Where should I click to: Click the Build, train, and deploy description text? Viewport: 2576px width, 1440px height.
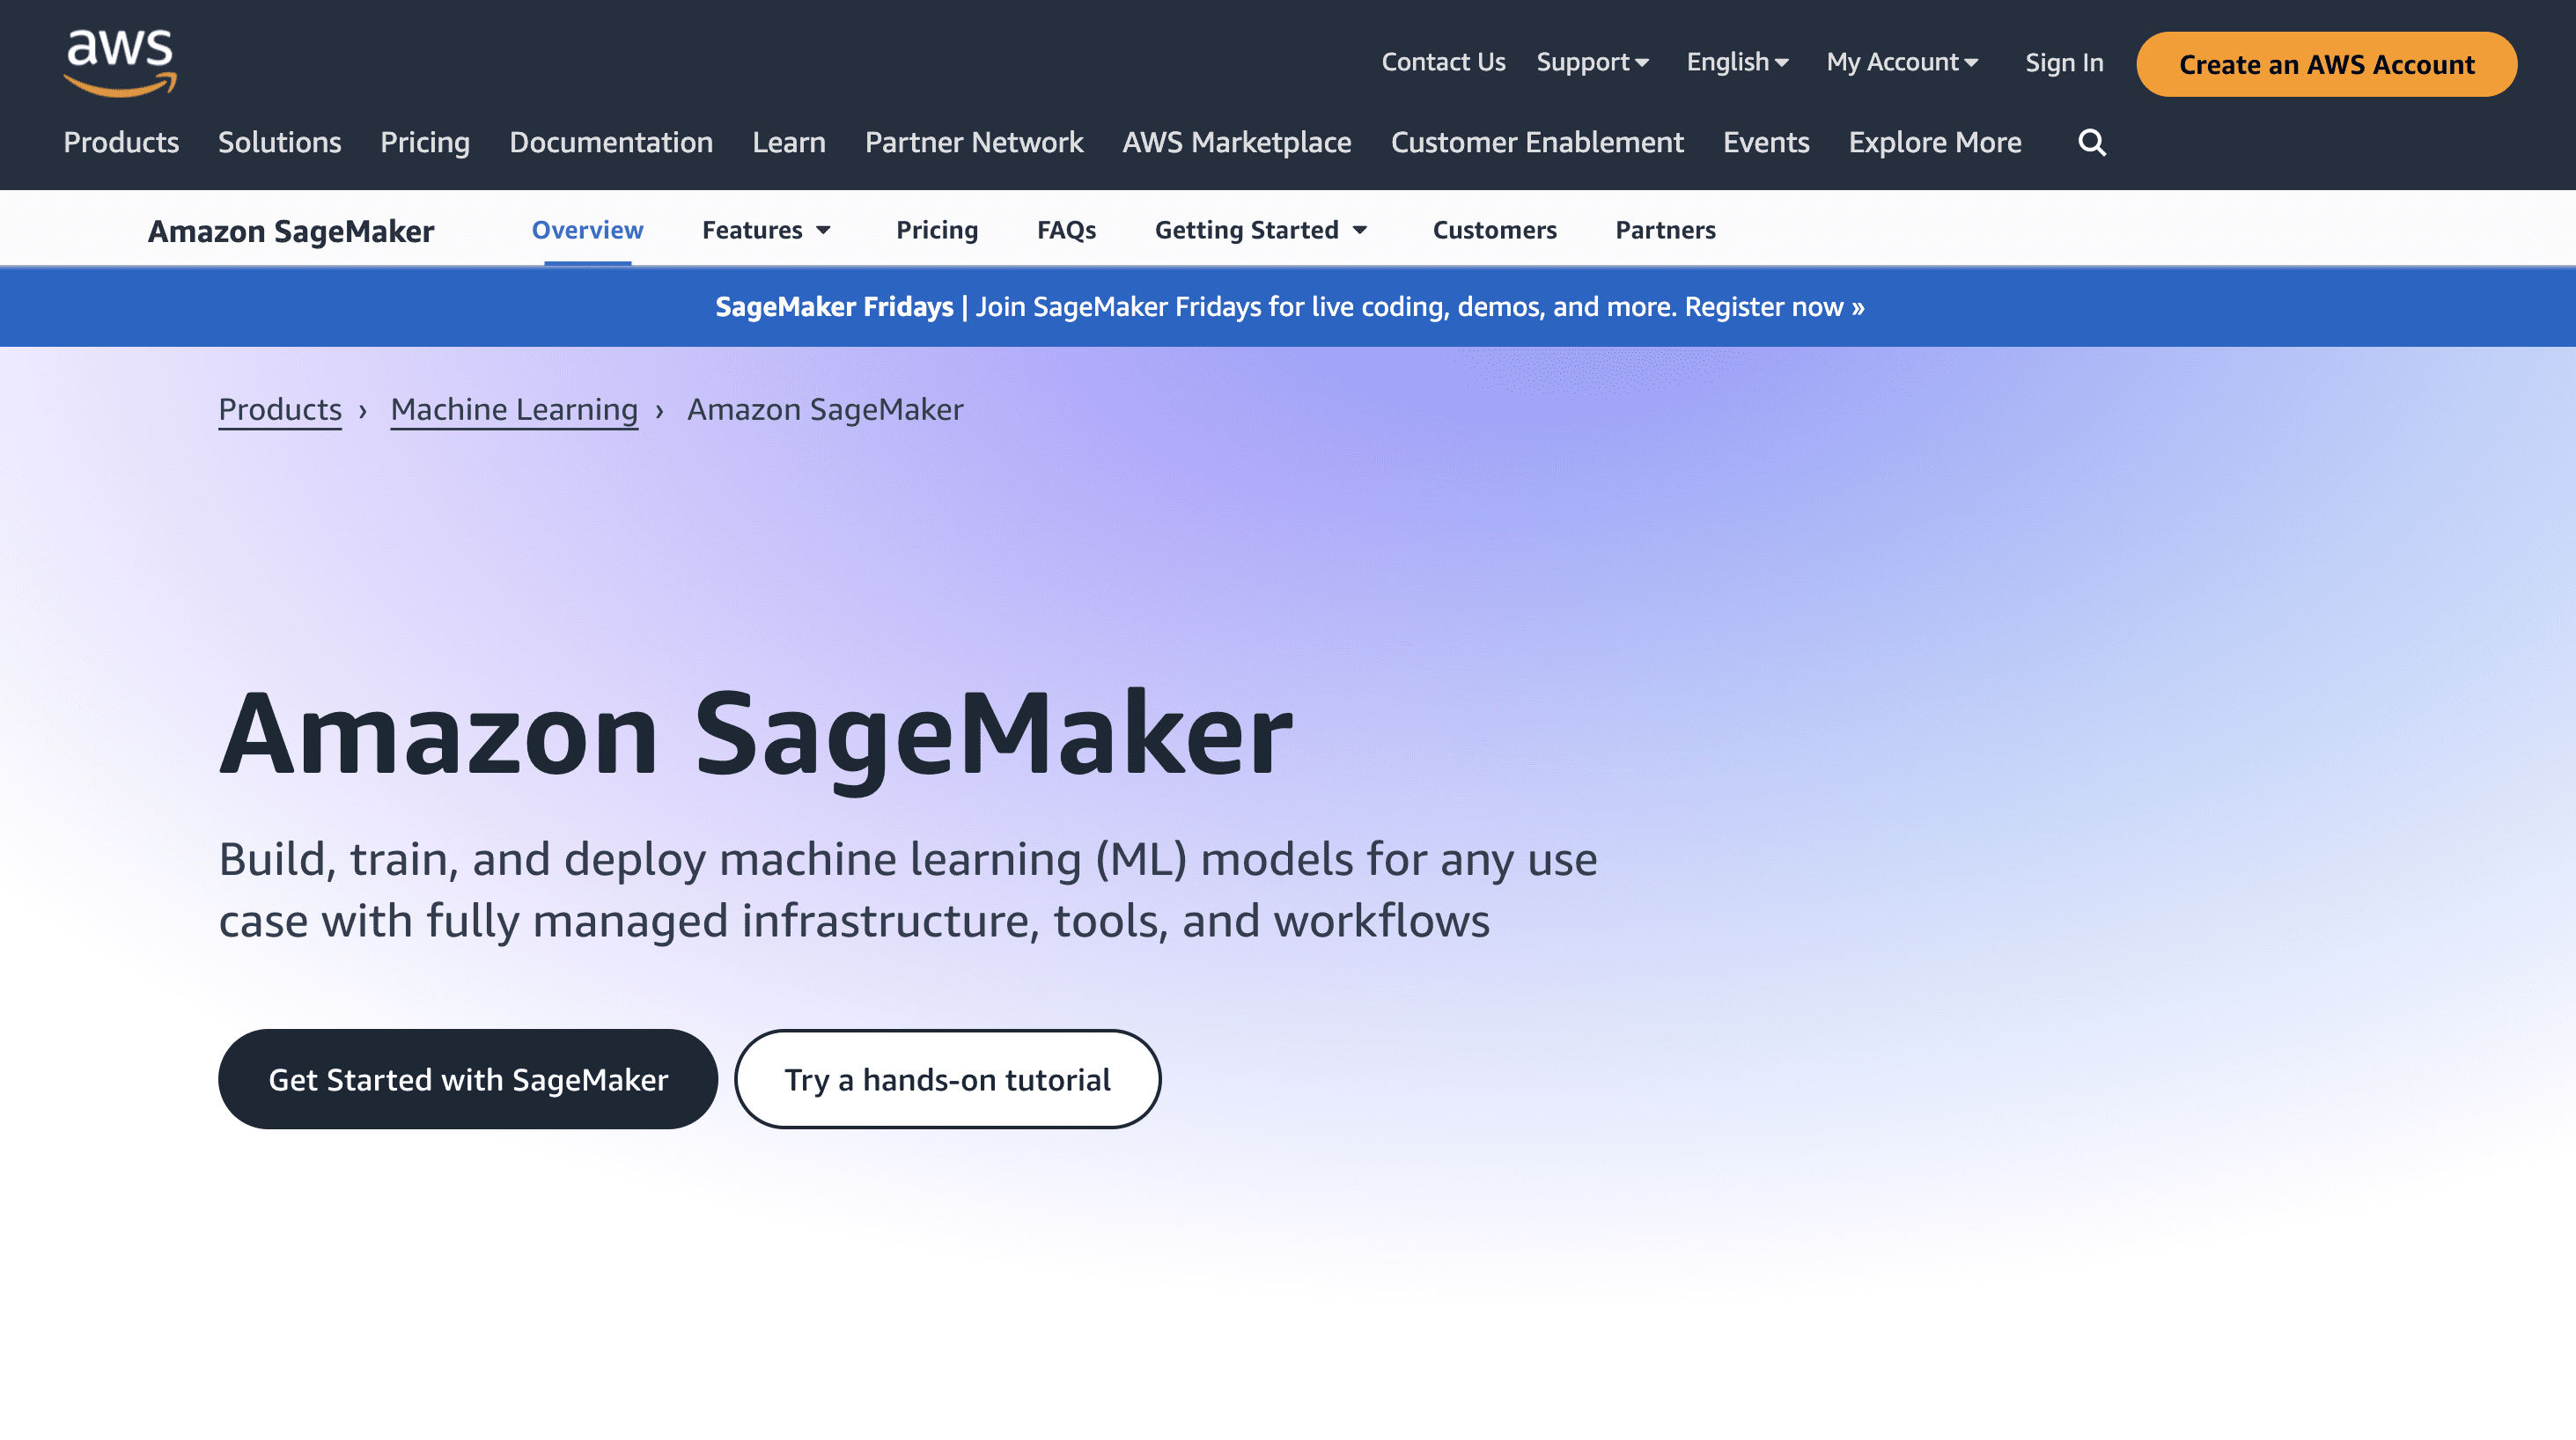(908, 890)
